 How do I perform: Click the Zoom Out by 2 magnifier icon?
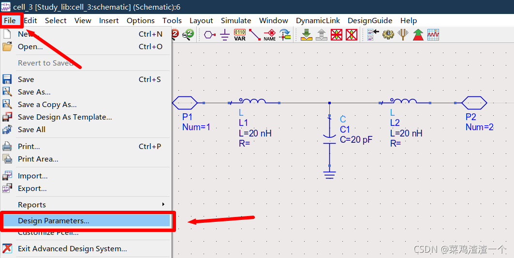(188, 34)
